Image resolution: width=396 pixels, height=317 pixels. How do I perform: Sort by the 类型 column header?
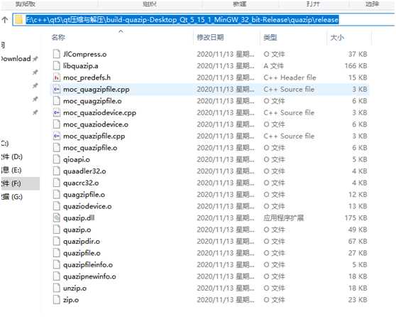270,38
